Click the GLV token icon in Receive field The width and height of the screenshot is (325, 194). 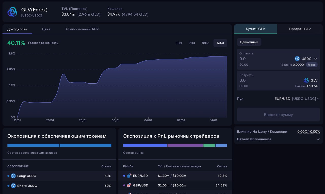[x=306, y=80]
